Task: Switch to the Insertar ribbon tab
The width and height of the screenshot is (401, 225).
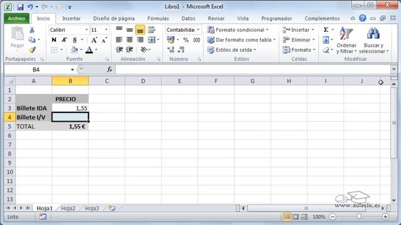Action: point(71,18)
